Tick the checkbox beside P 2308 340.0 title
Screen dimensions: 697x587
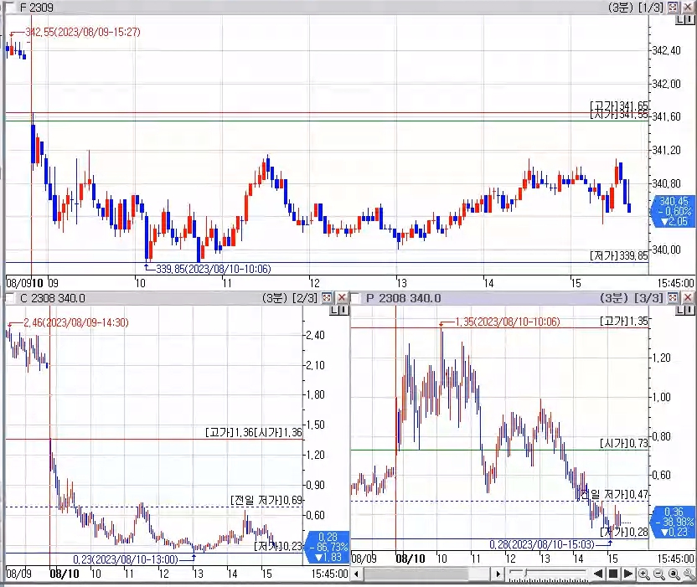(355, 298)
